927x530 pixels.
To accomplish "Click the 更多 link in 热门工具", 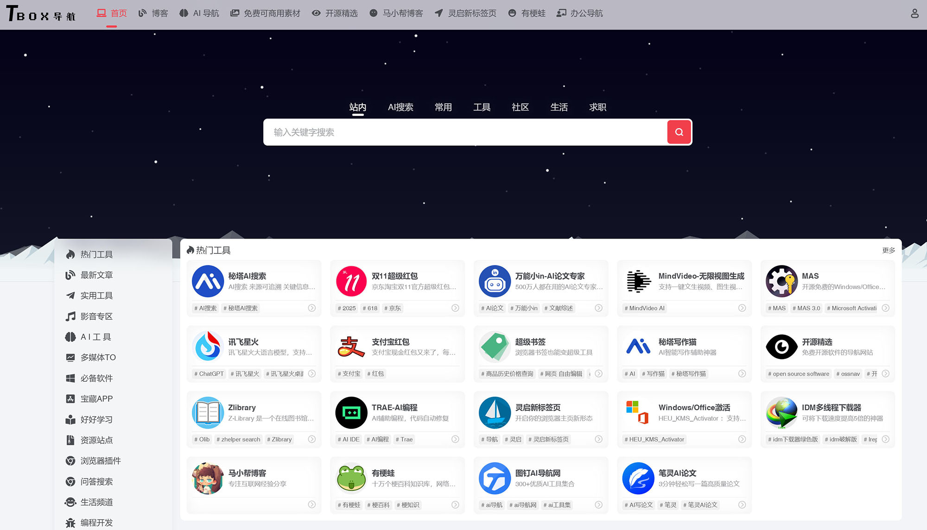I will 888,250.
